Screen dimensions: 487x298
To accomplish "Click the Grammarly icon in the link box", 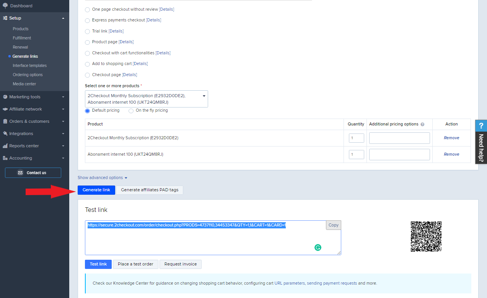I will click(318, 248).
